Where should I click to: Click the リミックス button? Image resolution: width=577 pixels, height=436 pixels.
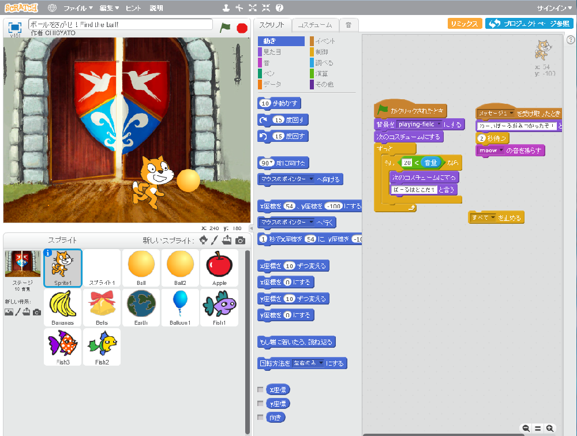click(x=464, y=24)
